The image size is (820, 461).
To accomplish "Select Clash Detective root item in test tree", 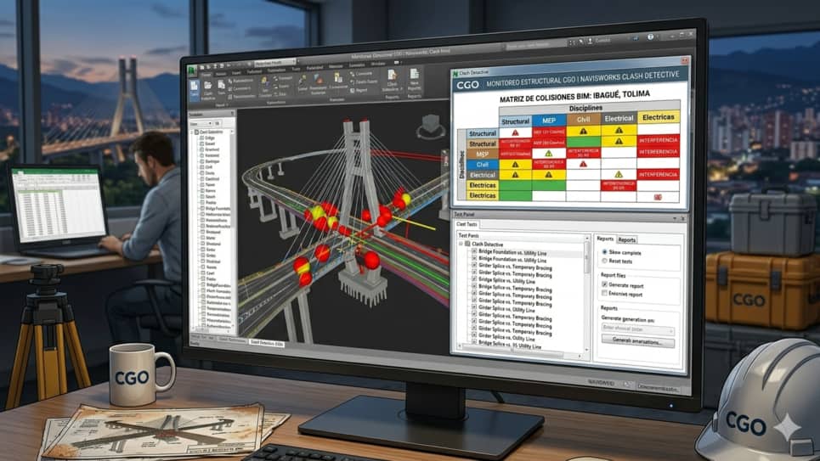I will [x=487, y=245].
